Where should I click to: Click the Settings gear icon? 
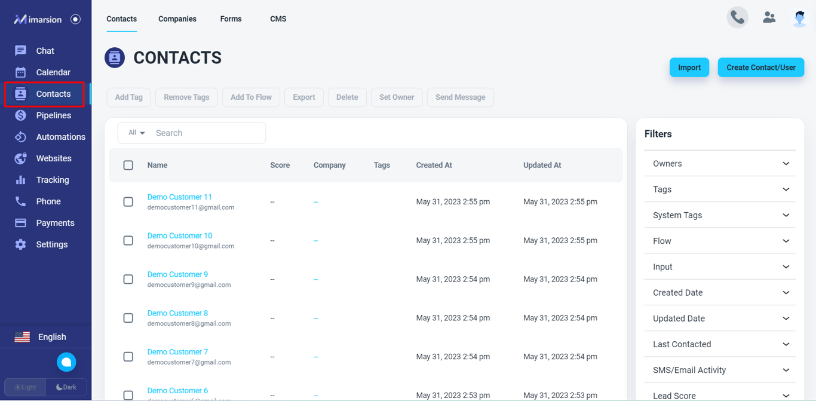click(20, 244)
